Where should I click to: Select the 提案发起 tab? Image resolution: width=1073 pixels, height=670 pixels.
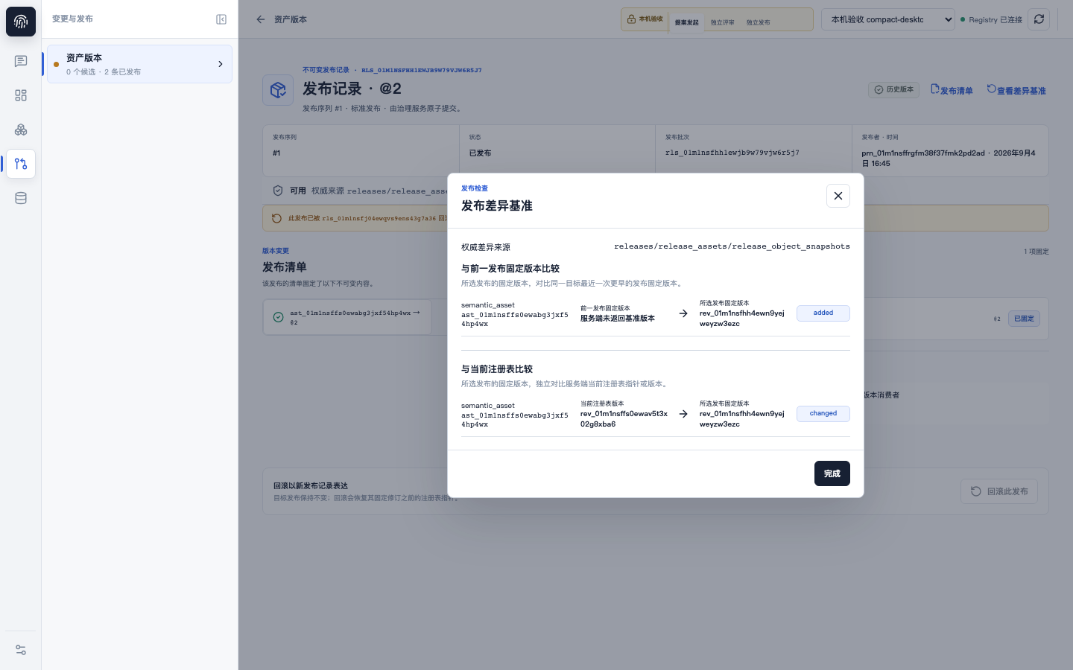coord(687,22)
